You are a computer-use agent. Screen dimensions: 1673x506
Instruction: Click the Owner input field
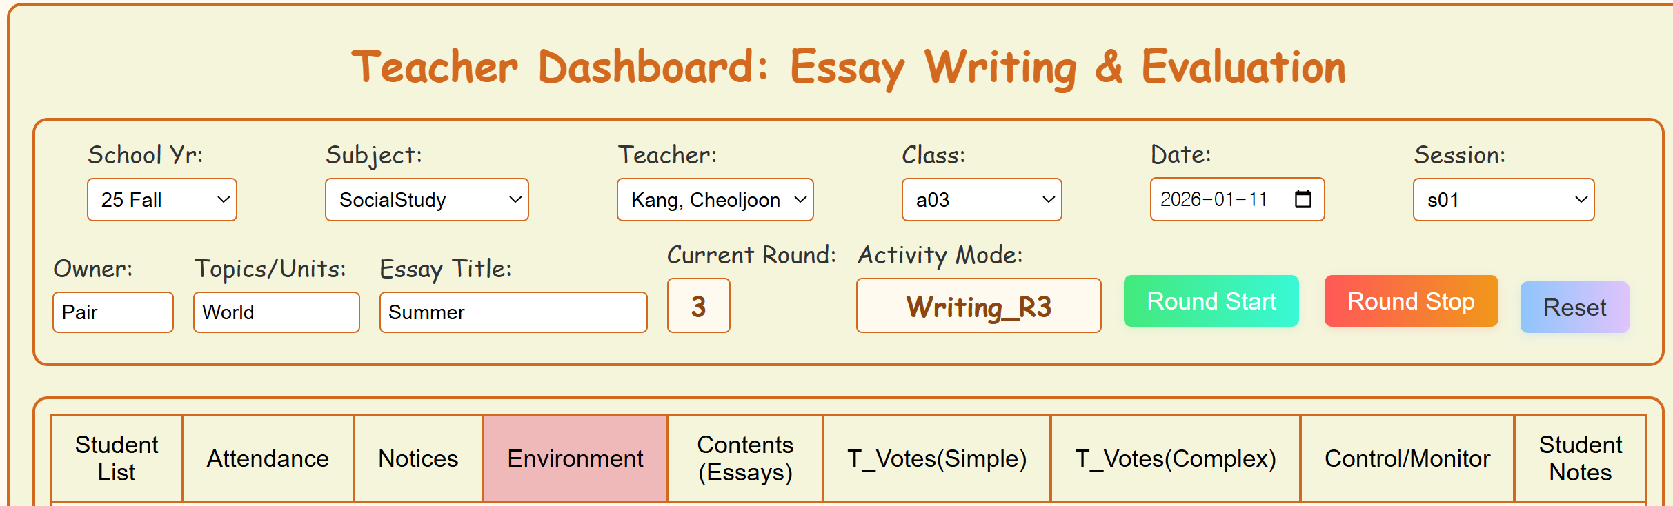coord(112,312)
